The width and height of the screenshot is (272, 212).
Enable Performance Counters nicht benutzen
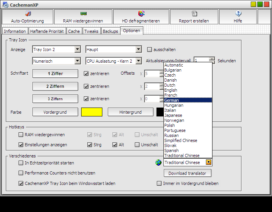pyautogui.click(x=21, y=173)
